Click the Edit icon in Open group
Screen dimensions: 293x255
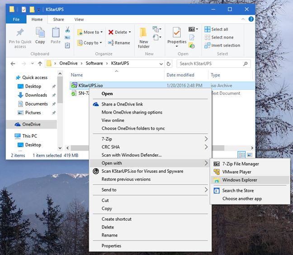[192, 37]
